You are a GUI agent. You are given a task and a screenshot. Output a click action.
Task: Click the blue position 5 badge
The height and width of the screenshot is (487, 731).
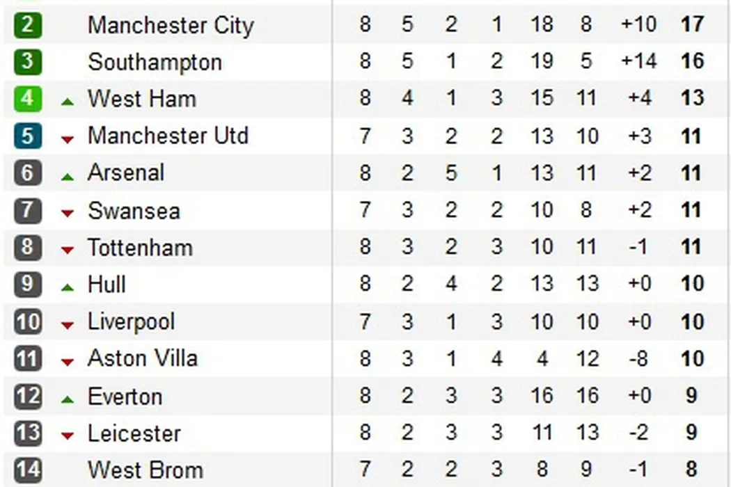pos(27,135)
